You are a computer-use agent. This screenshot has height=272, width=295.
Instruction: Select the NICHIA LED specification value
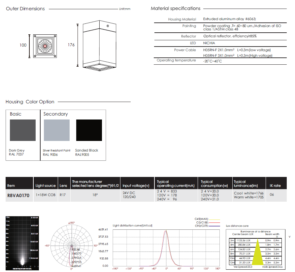(209, 43)
